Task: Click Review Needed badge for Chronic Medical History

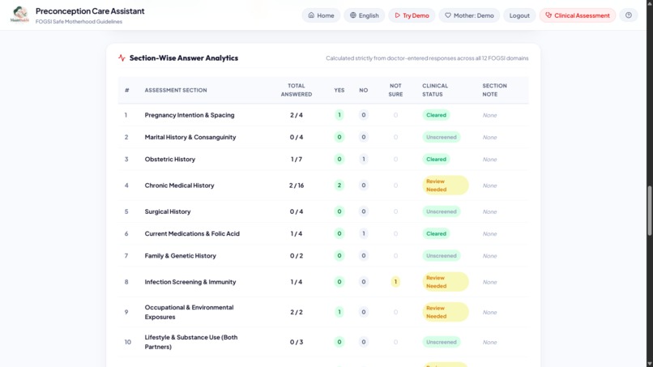Action: pos(445,186)
